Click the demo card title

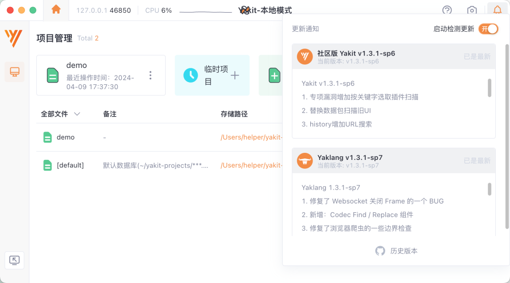click(x=76, y=65)
